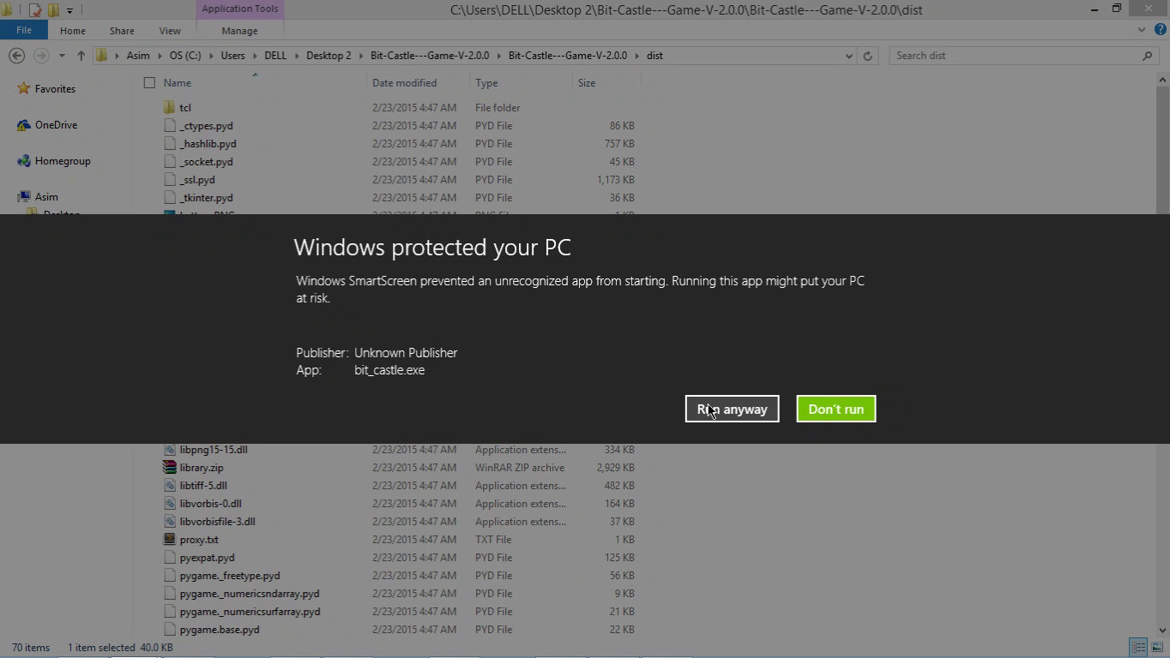Click the folder icon in address bar
This screenshot has height=658, width=1170.
pos(102,56)
